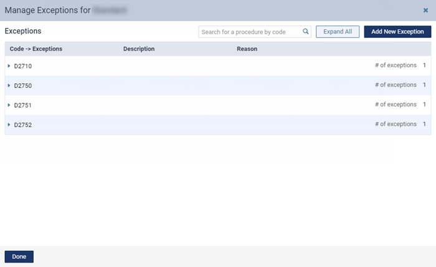The image size is (436, 267).
Task: Click Add New Exception button
Action: click(x=397, y=32)
